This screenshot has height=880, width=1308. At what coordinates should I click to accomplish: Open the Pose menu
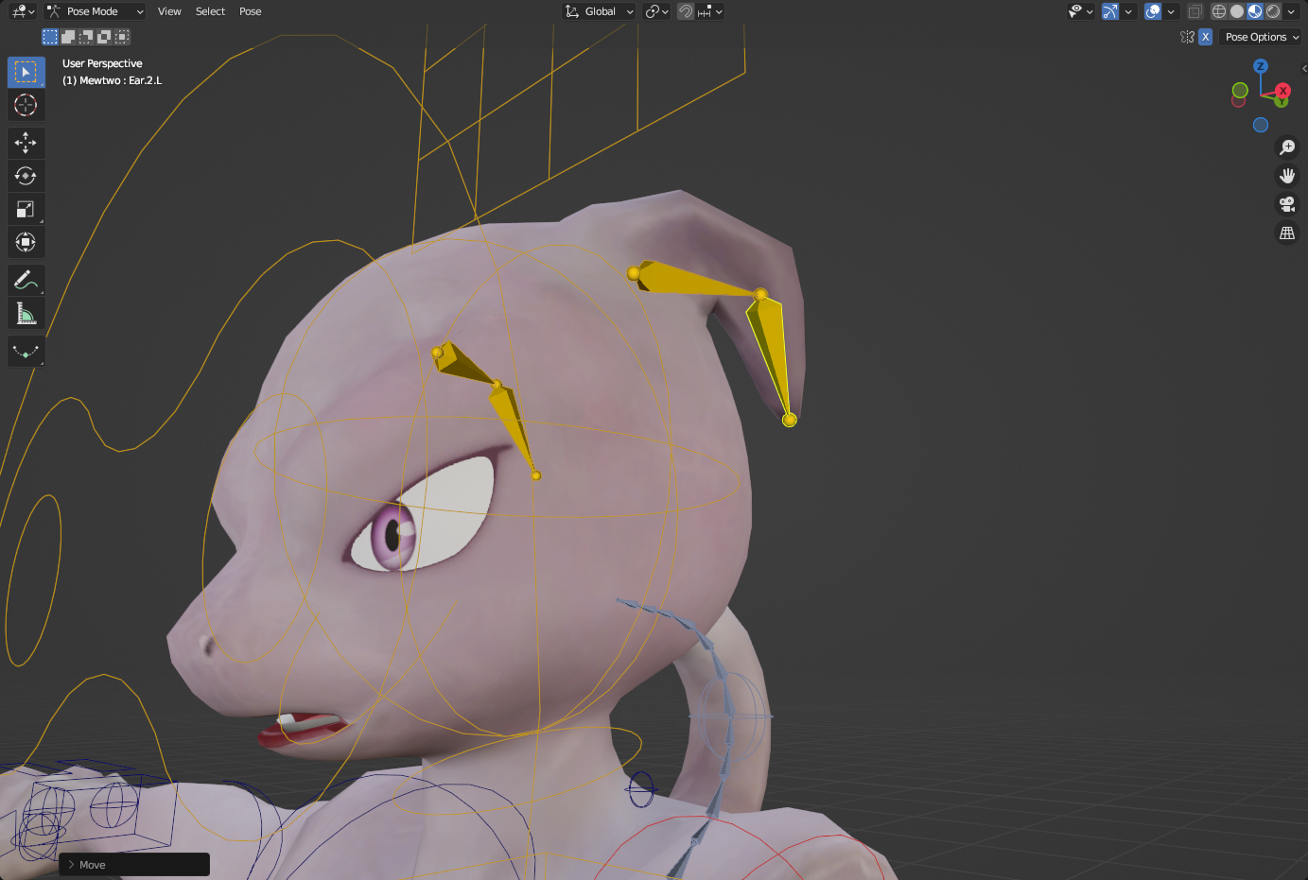[250, 11]
